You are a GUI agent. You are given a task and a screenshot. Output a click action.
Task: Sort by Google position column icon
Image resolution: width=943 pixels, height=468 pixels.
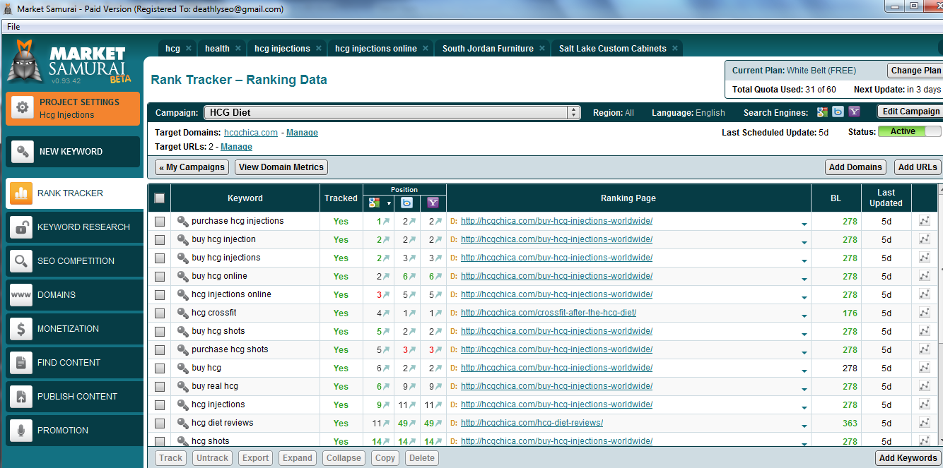tap(375, 203)
